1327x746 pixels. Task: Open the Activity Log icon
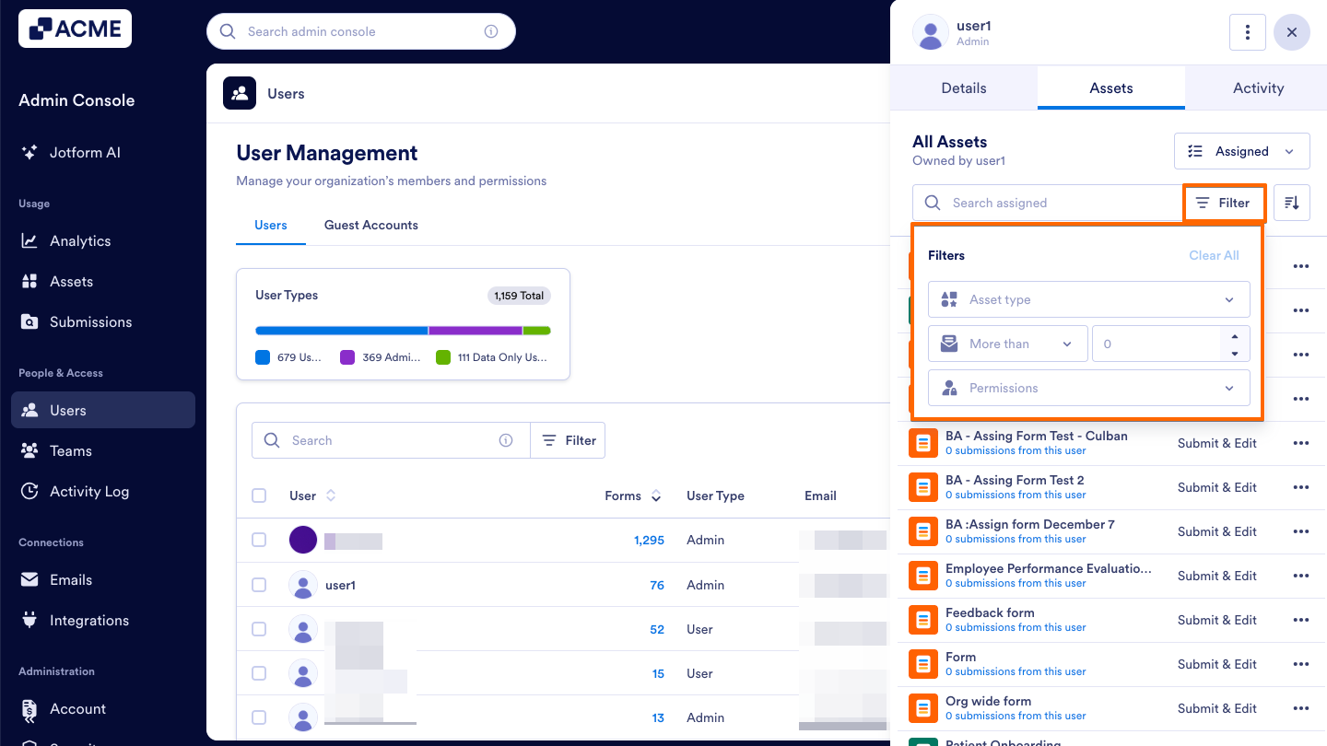[29, 491]
